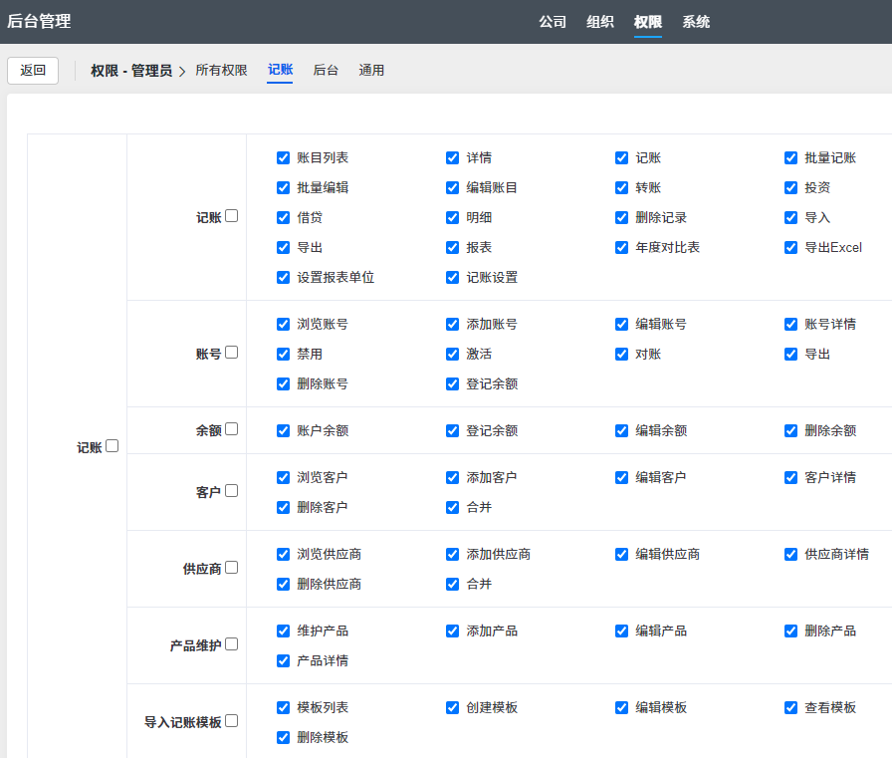Image resolution: width=892 pixels, height=758 pixels.
Task: Uncheck the 批量编辑 permission
Action: [284, 188]
